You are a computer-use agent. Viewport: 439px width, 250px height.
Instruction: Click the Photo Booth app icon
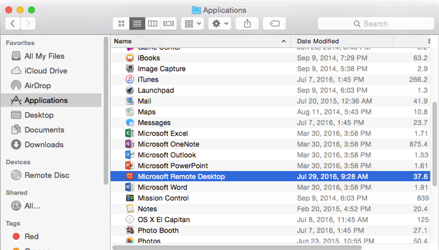pyautogui.click(x=130, y=230)
